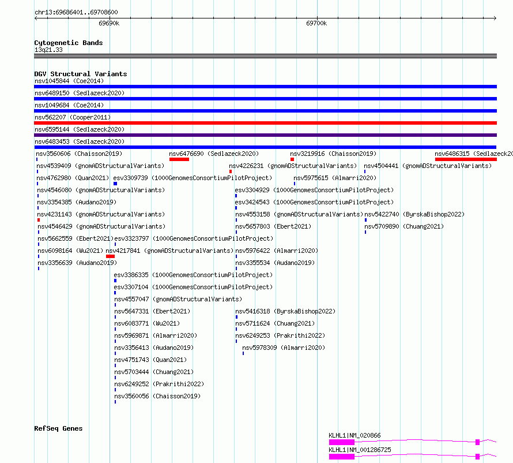Click the gray 13q21.33 cytogenetic band bar
Viewport: 513px width, 463px height.
(265, 56)
